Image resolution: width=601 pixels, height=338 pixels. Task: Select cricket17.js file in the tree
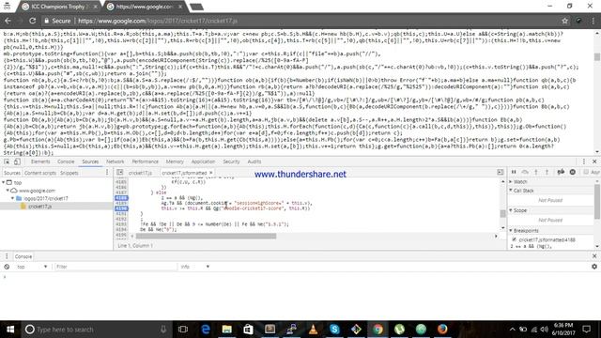[39, 207]
